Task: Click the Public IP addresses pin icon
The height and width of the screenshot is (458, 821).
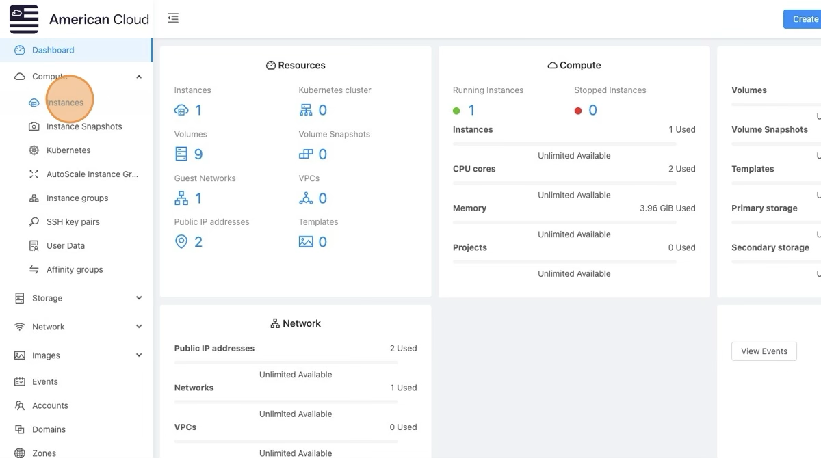Action: click(x=181, y=242)
